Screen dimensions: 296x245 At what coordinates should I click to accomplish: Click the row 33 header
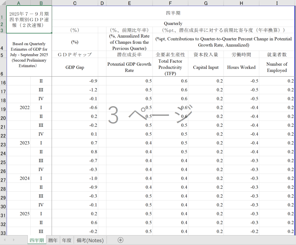[x=3, y=233]
